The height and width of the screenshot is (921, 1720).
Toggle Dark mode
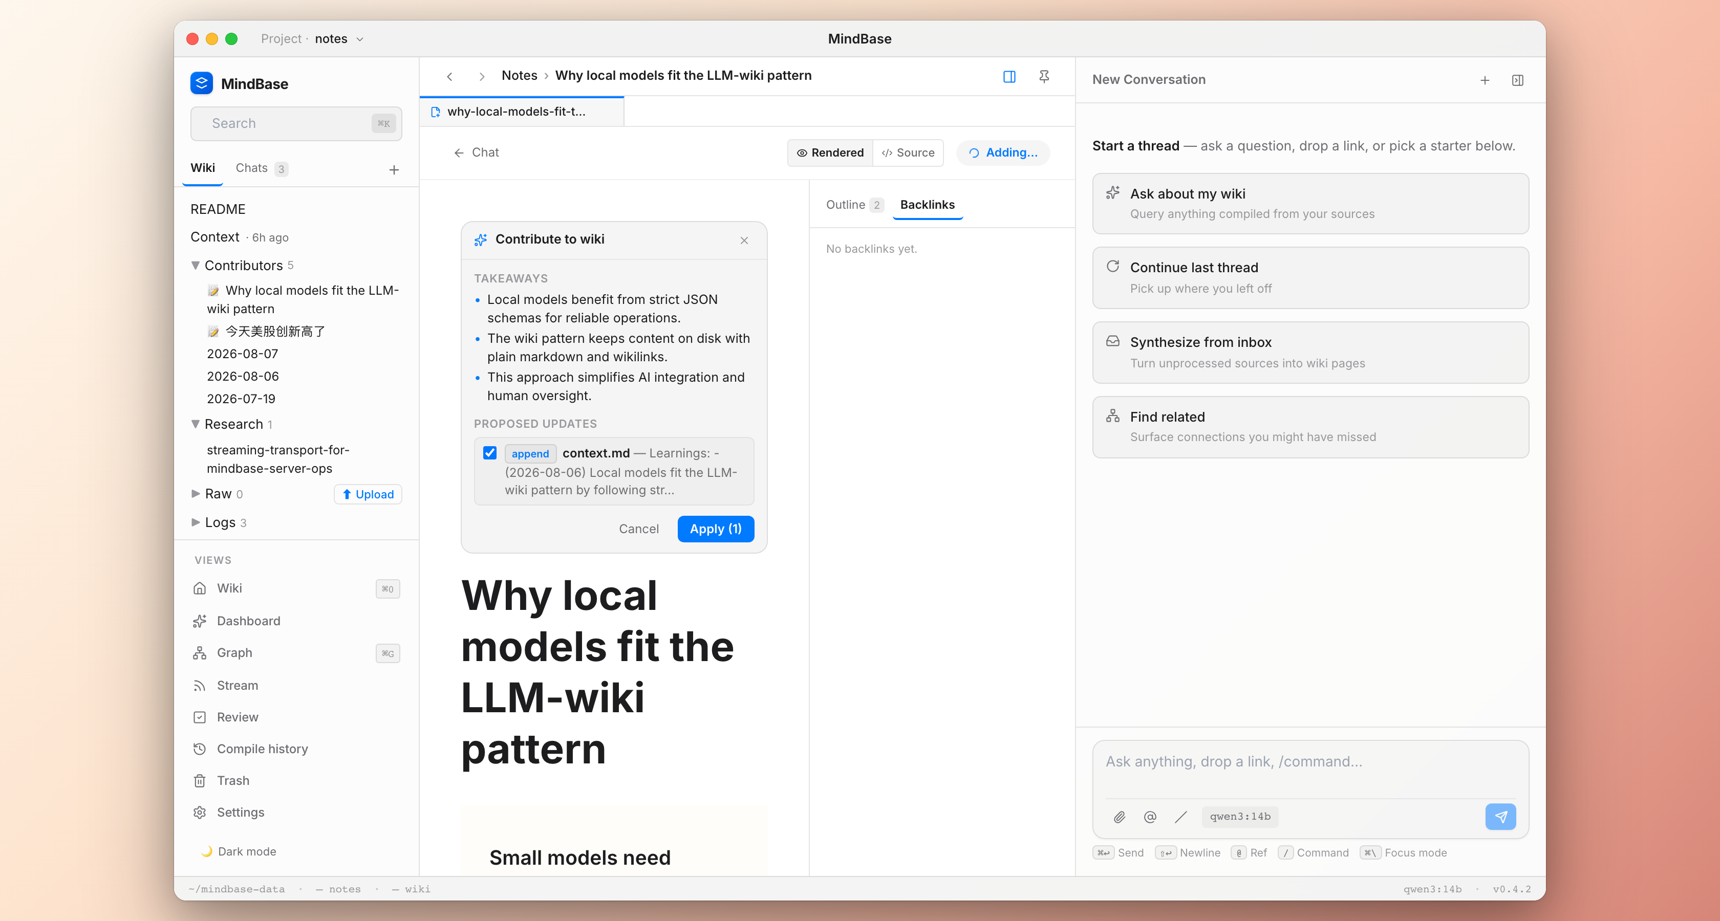(239, 851)
